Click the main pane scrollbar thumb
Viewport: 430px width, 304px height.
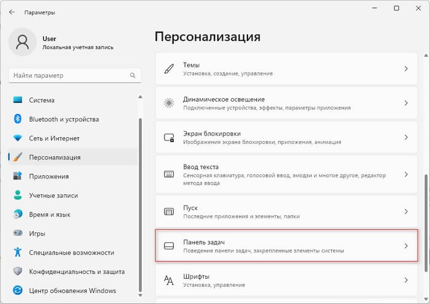[x=426, y=222]
